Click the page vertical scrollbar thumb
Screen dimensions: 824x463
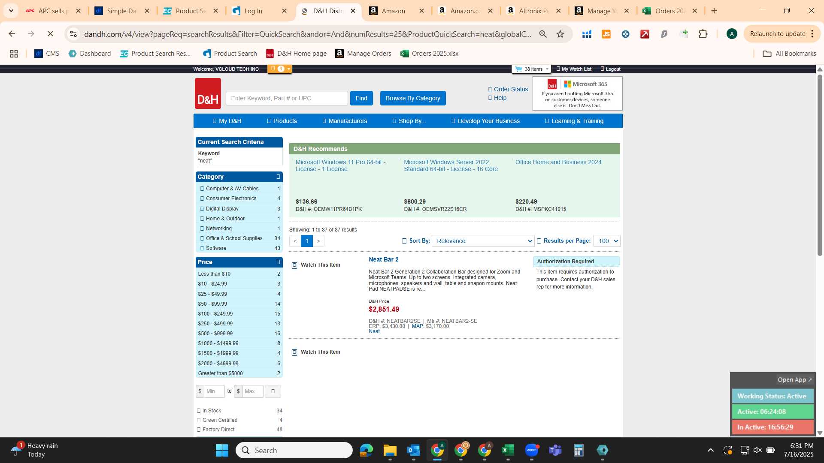[820, 165]
